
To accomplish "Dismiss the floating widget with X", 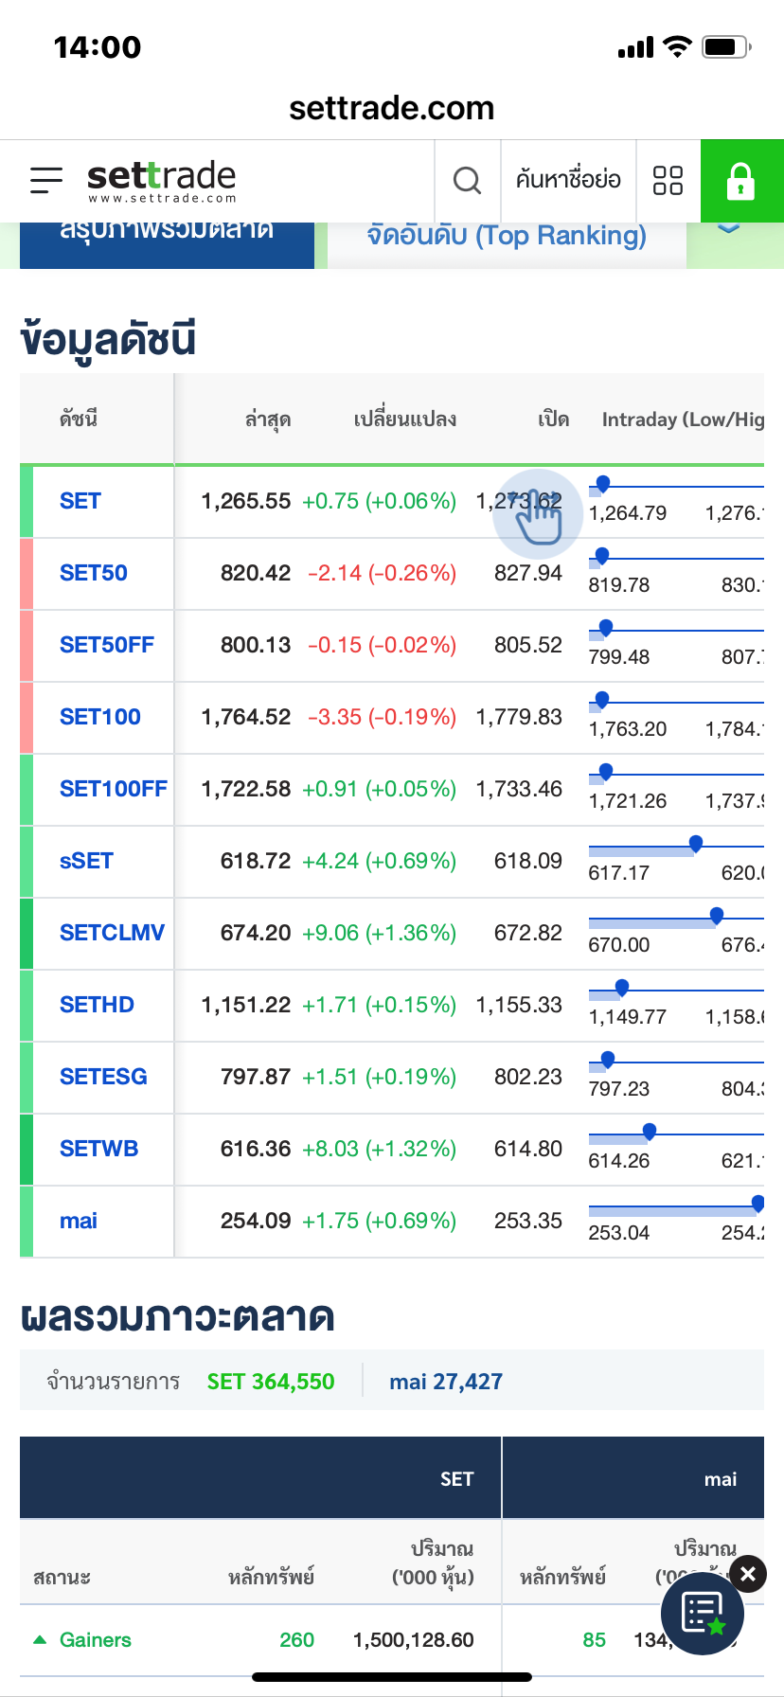I will click(x=748, y=1574).
